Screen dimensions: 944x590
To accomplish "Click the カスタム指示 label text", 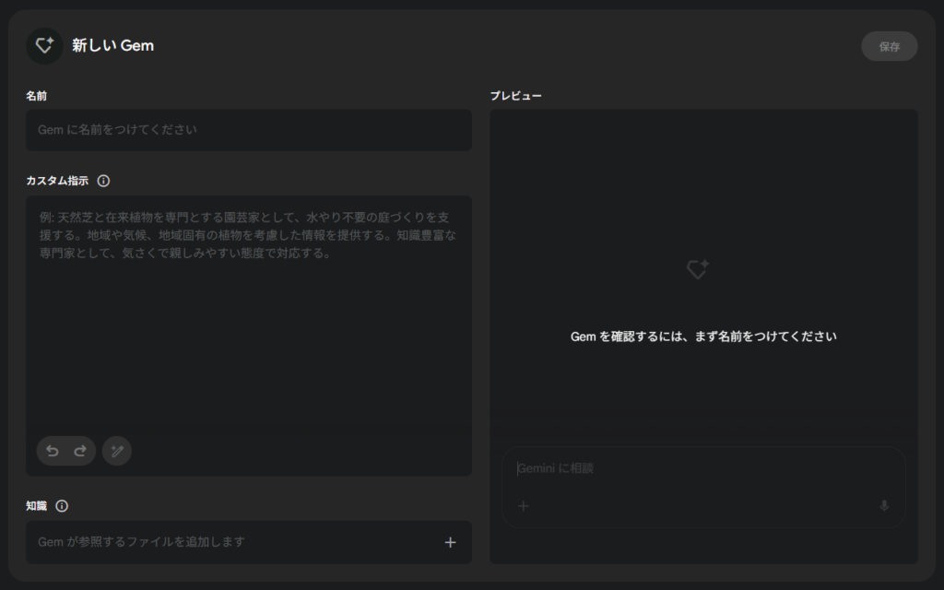I will pyautogui.click(x=57, y=181).
